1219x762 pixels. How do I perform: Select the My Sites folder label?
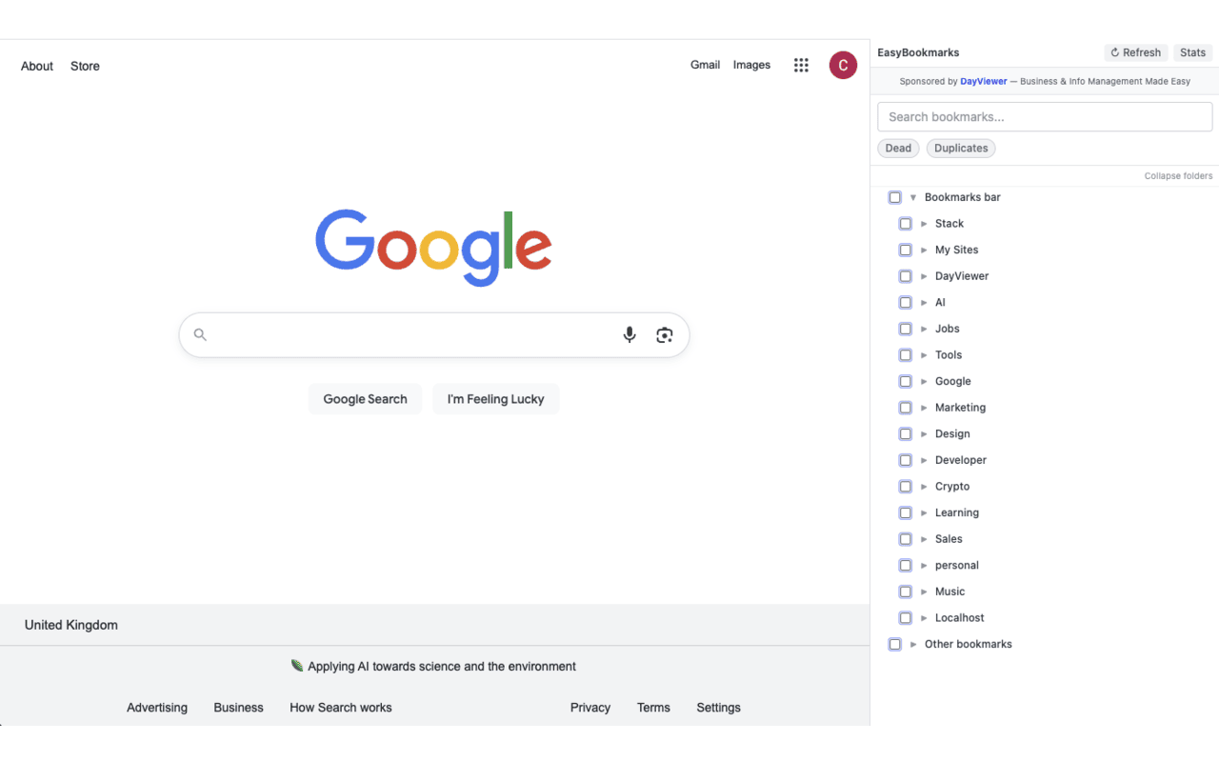point(956,250)
